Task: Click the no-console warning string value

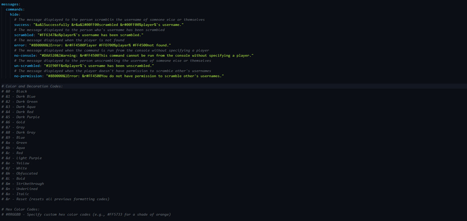Action: coord(147,55)
